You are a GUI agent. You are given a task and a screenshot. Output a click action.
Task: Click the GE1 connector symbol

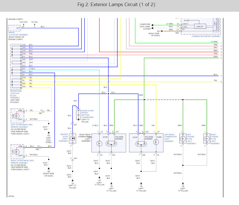point(40,147)
